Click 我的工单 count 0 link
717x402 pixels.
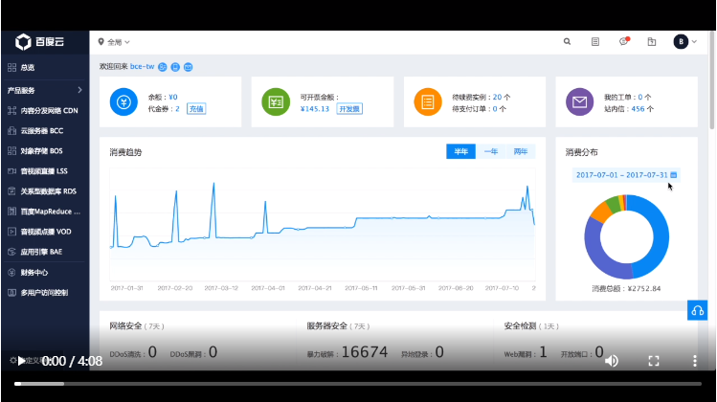(640, 97)
